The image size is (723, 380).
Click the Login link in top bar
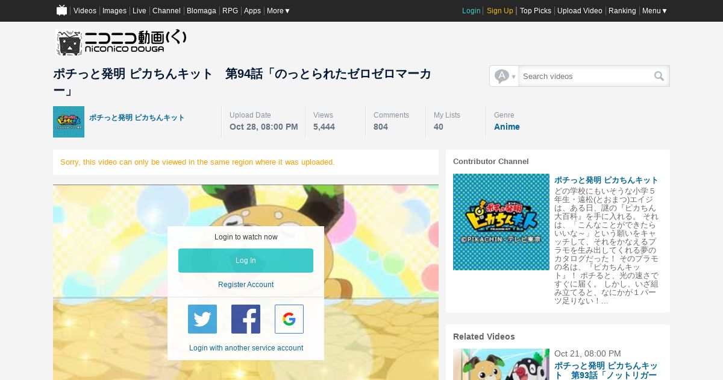(x=471, y=11)
